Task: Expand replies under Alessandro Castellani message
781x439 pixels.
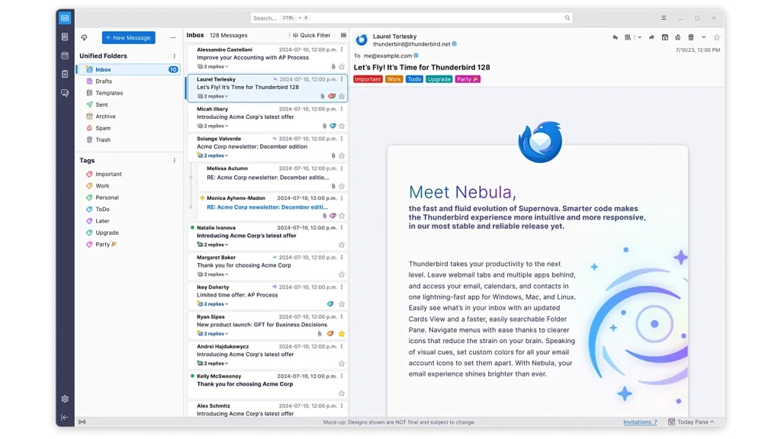Action: [x=214, y=67]
